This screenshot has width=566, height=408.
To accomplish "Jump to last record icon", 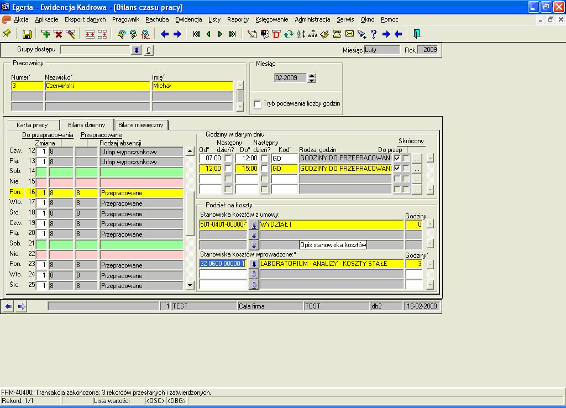I will point(233,34).
